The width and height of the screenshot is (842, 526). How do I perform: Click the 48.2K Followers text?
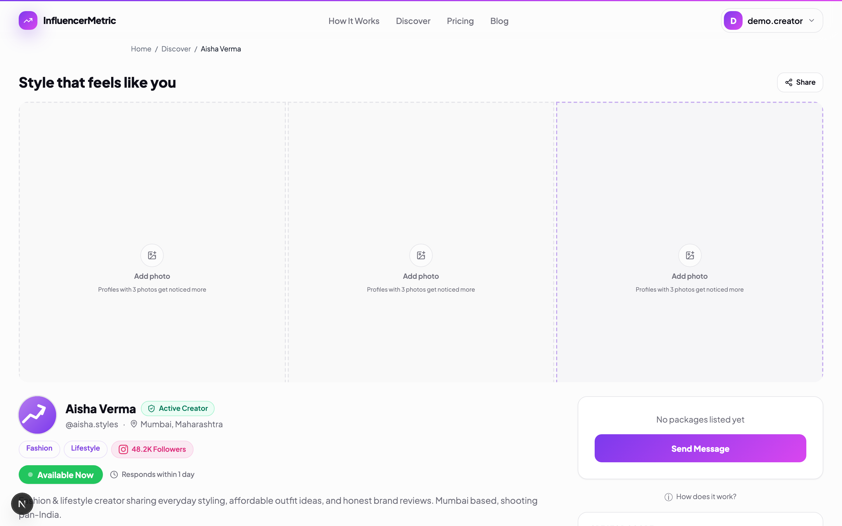click(x=159, y=449)
